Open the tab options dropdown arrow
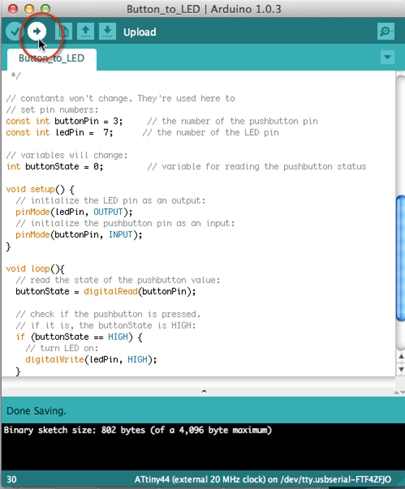The image size is (405, 489). click(x=387, y=57)
